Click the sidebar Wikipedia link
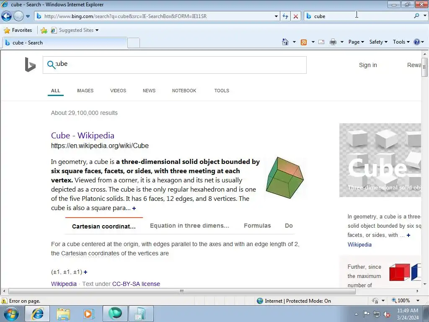Viewport: 429px width, 322px height. pos(359,244)
